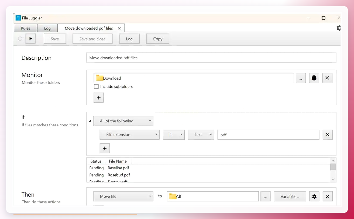
Task: Click Save and close
Action: pos(92,39)
